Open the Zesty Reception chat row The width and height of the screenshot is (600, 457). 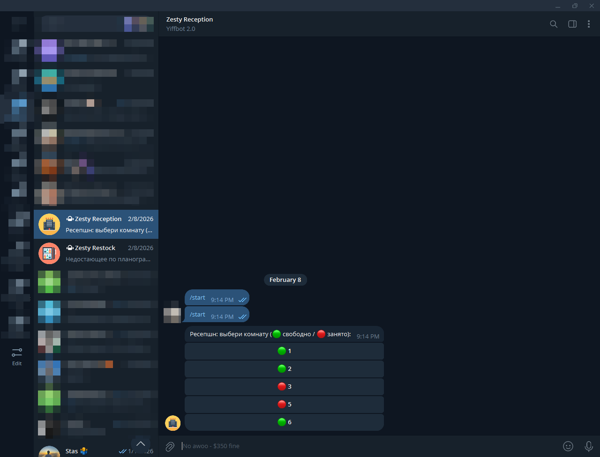[96, 224]
